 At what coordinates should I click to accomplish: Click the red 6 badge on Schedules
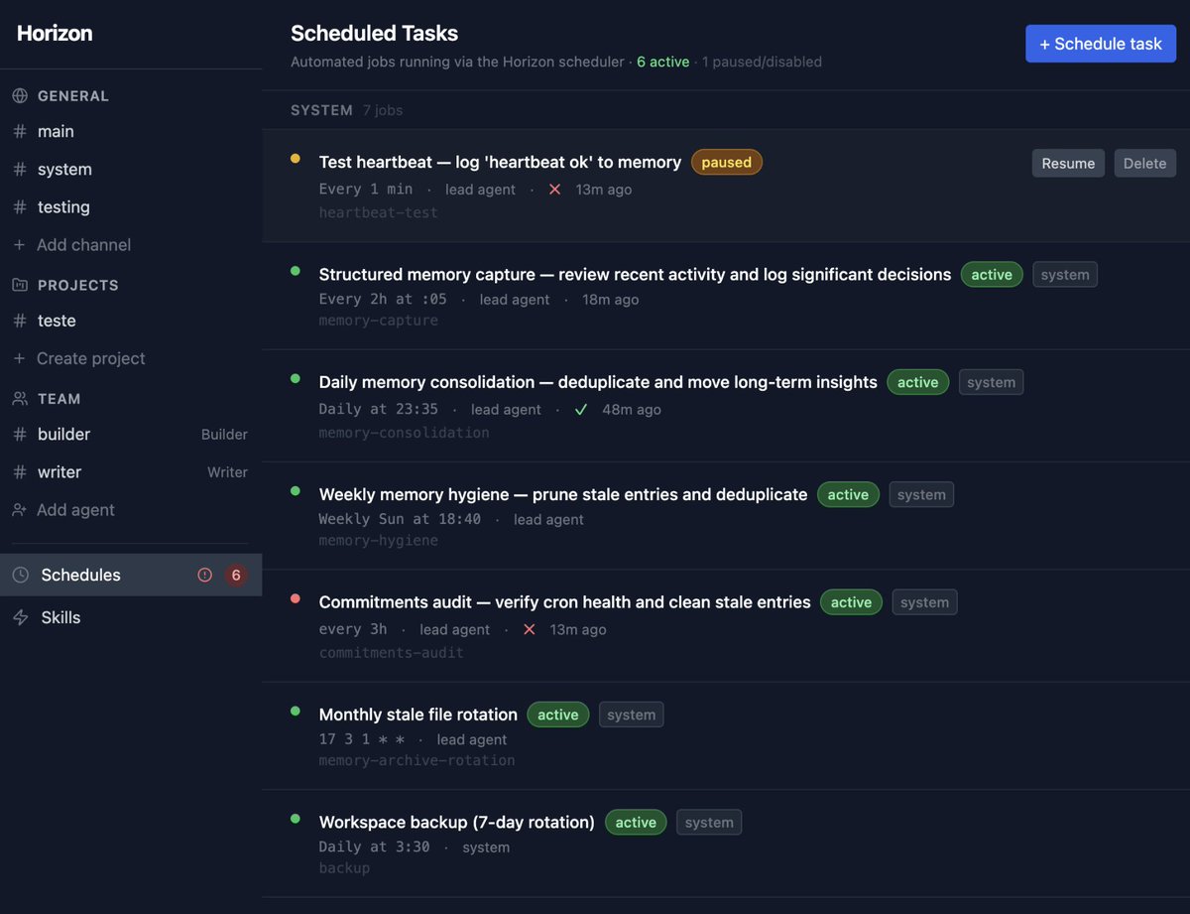click(x=235, y=575)
